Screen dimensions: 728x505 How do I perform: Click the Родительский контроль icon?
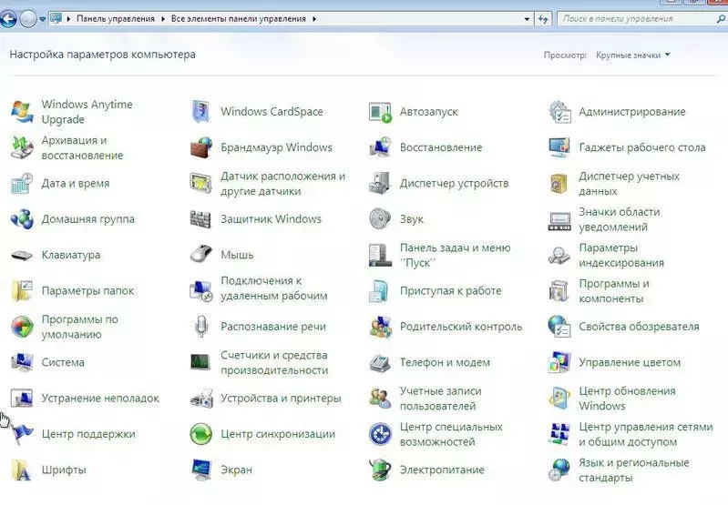[x=380, y=327]
